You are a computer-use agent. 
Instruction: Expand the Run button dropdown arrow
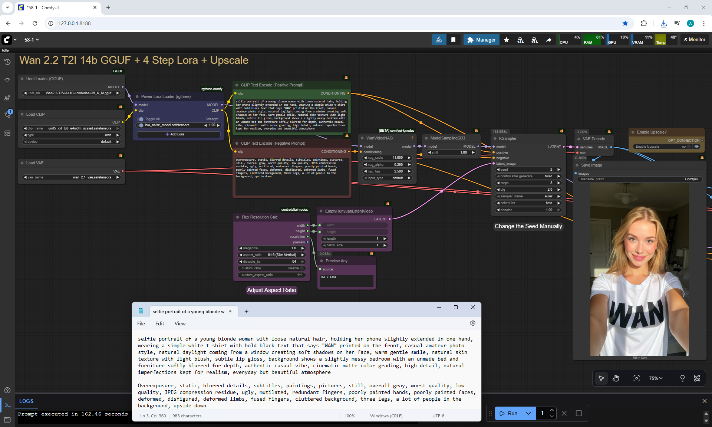528,413
